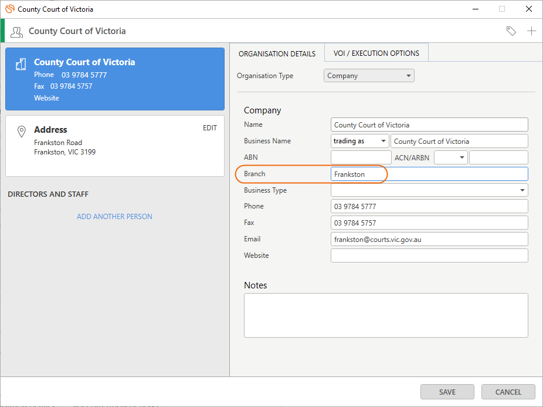Click the 'Frankston Road' address line
The height and width of the screenshot is (407, 543).
pos(58,143)
